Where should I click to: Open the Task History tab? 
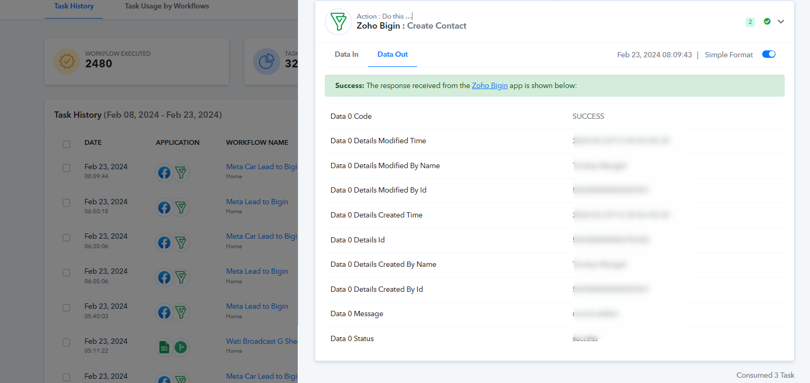(74, 6)
